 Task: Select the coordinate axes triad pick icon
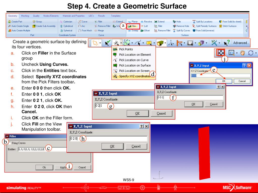point(171,43)
